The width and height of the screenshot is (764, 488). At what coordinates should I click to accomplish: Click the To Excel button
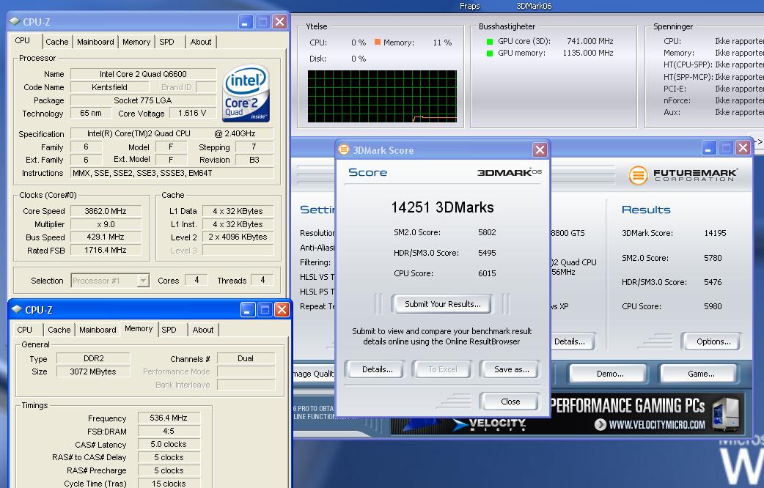pos(442,369)
